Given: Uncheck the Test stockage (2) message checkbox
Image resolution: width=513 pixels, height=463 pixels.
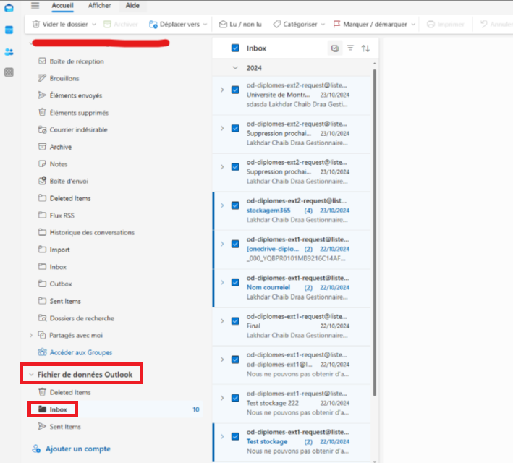Looking at the screenshot, I should tap(235, 437).
